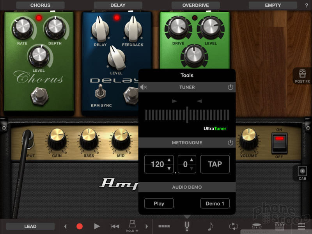This screenshot has height=234, width=312.
Task: Open the EMPTY pedal slot selector
Action: point(273,5)
